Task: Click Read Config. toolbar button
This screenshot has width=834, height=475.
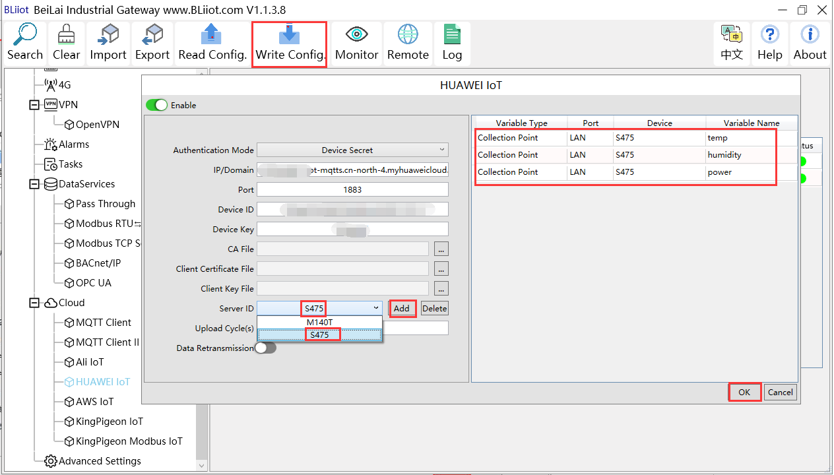Action: 212,44
